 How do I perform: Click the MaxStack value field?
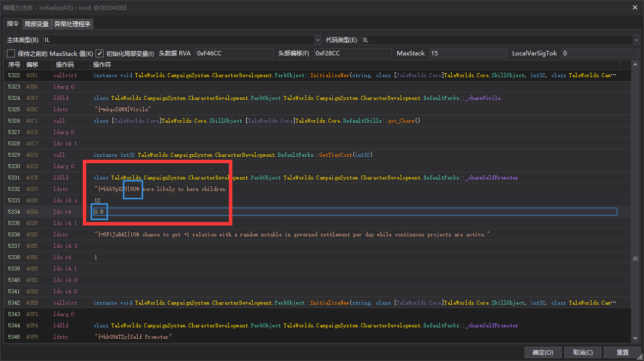point(468,53)
